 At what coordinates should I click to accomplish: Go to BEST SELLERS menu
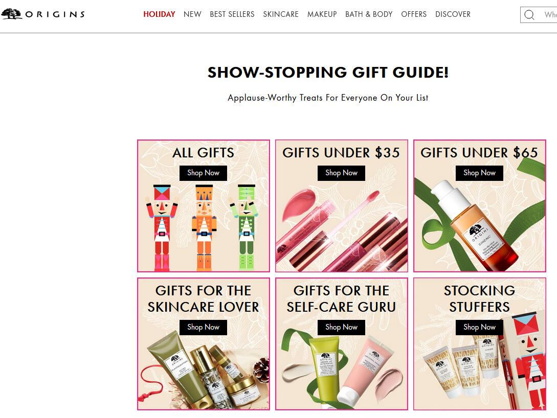(x=232, y=14)
